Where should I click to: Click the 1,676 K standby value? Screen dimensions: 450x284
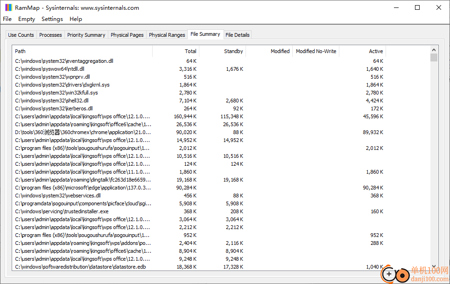click(234, 69)
